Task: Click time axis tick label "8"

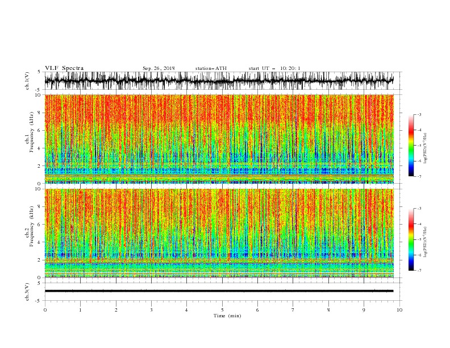Action: click(328, 310)
